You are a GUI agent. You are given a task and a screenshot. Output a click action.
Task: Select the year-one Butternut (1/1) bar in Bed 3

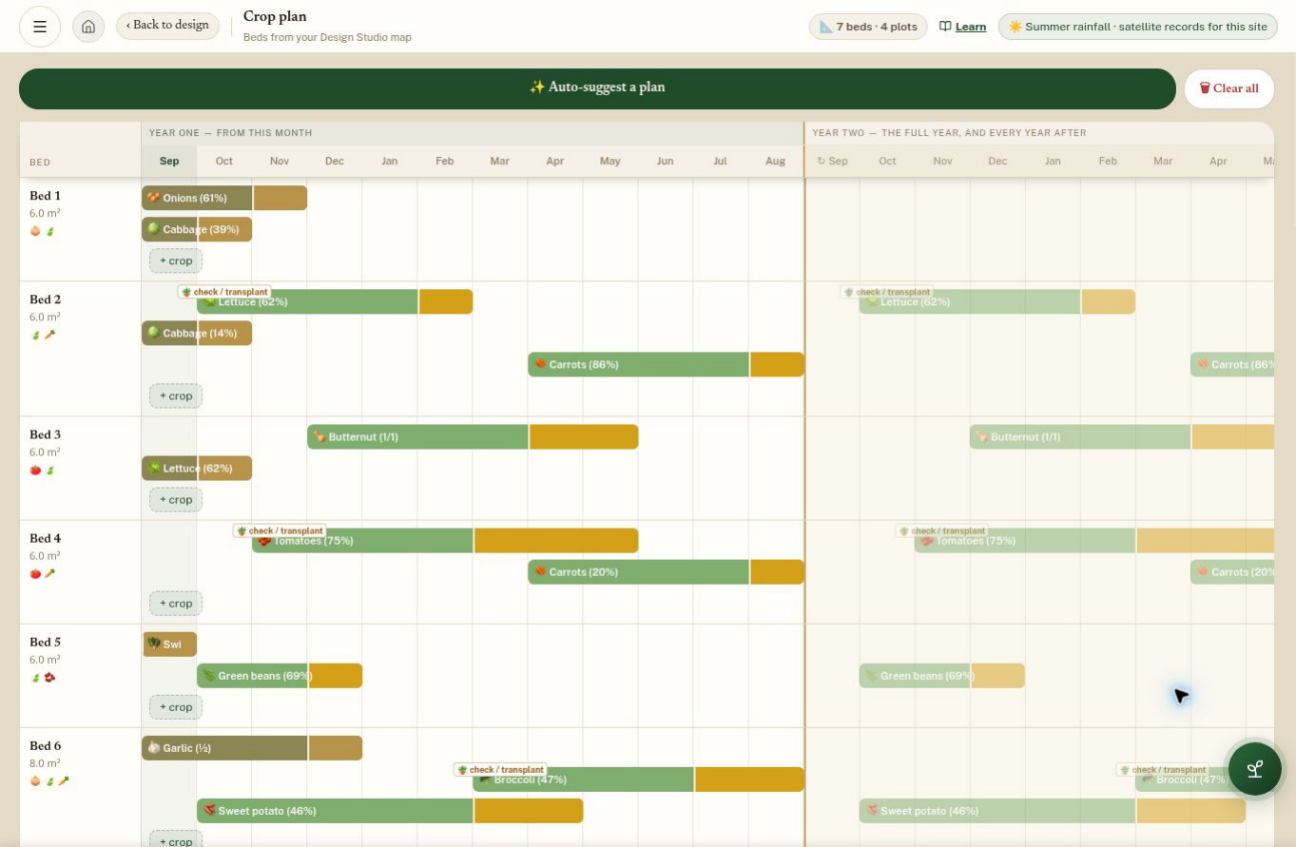[473, 436]
